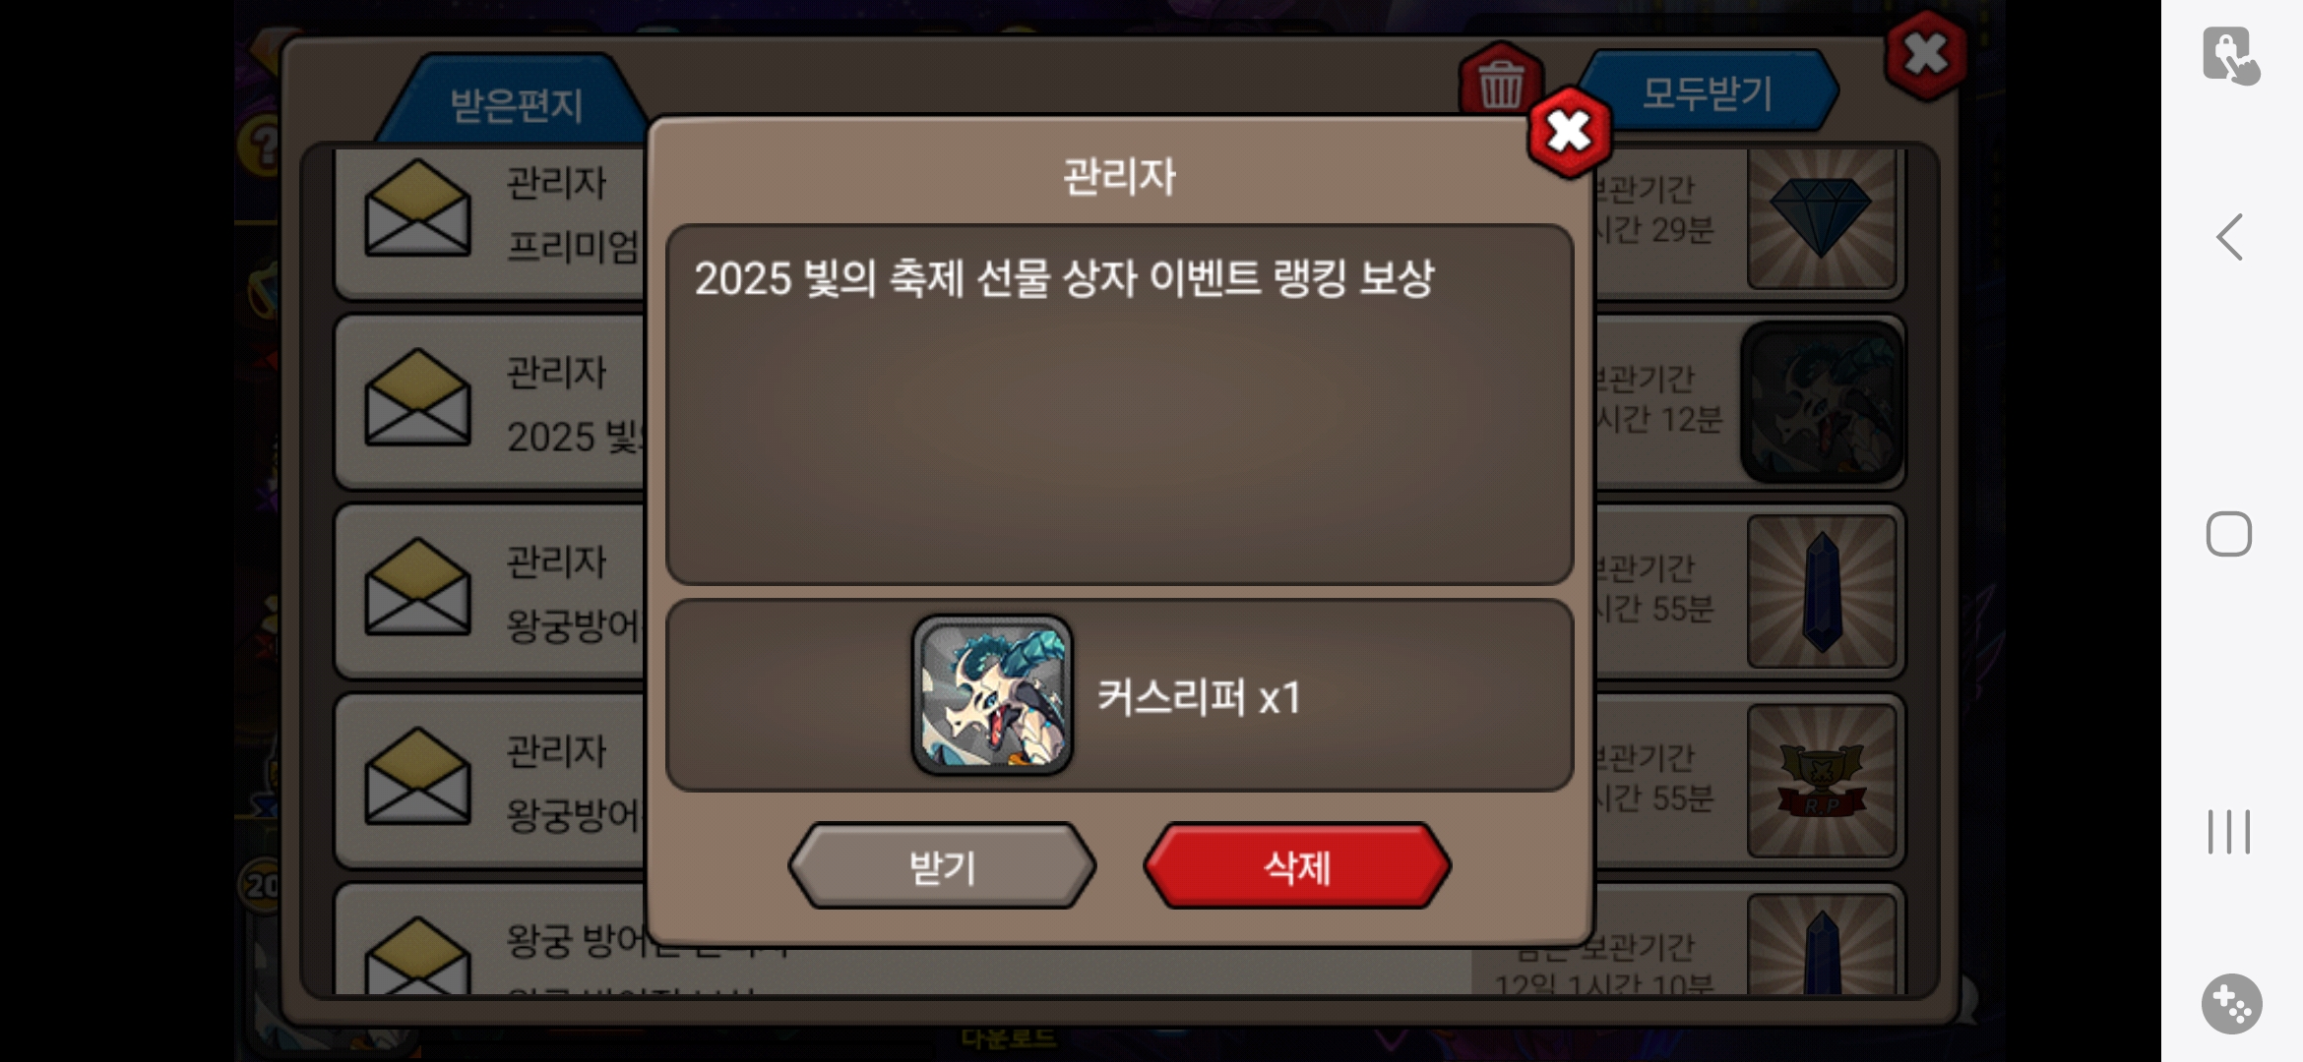Open Android recent apps button

click(x=2229, y=832)
